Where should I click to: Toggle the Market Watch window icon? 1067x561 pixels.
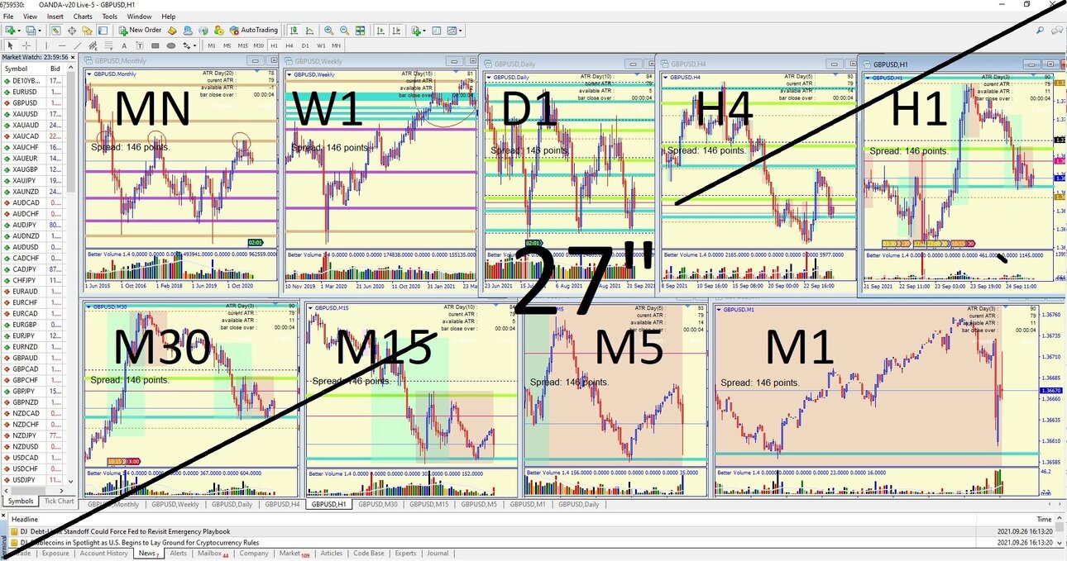click(56, 30)
